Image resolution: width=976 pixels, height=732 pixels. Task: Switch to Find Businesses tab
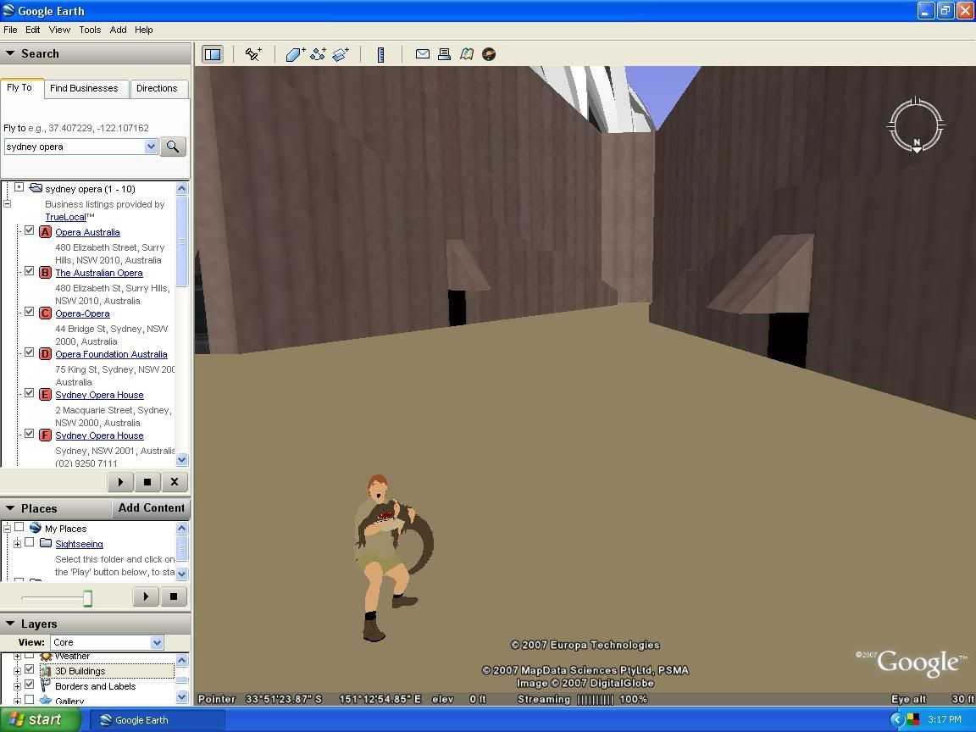click(x=84, y=88)
